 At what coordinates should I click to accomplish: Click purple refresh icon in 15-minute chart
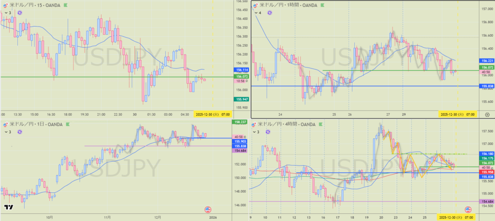[19, 13]
